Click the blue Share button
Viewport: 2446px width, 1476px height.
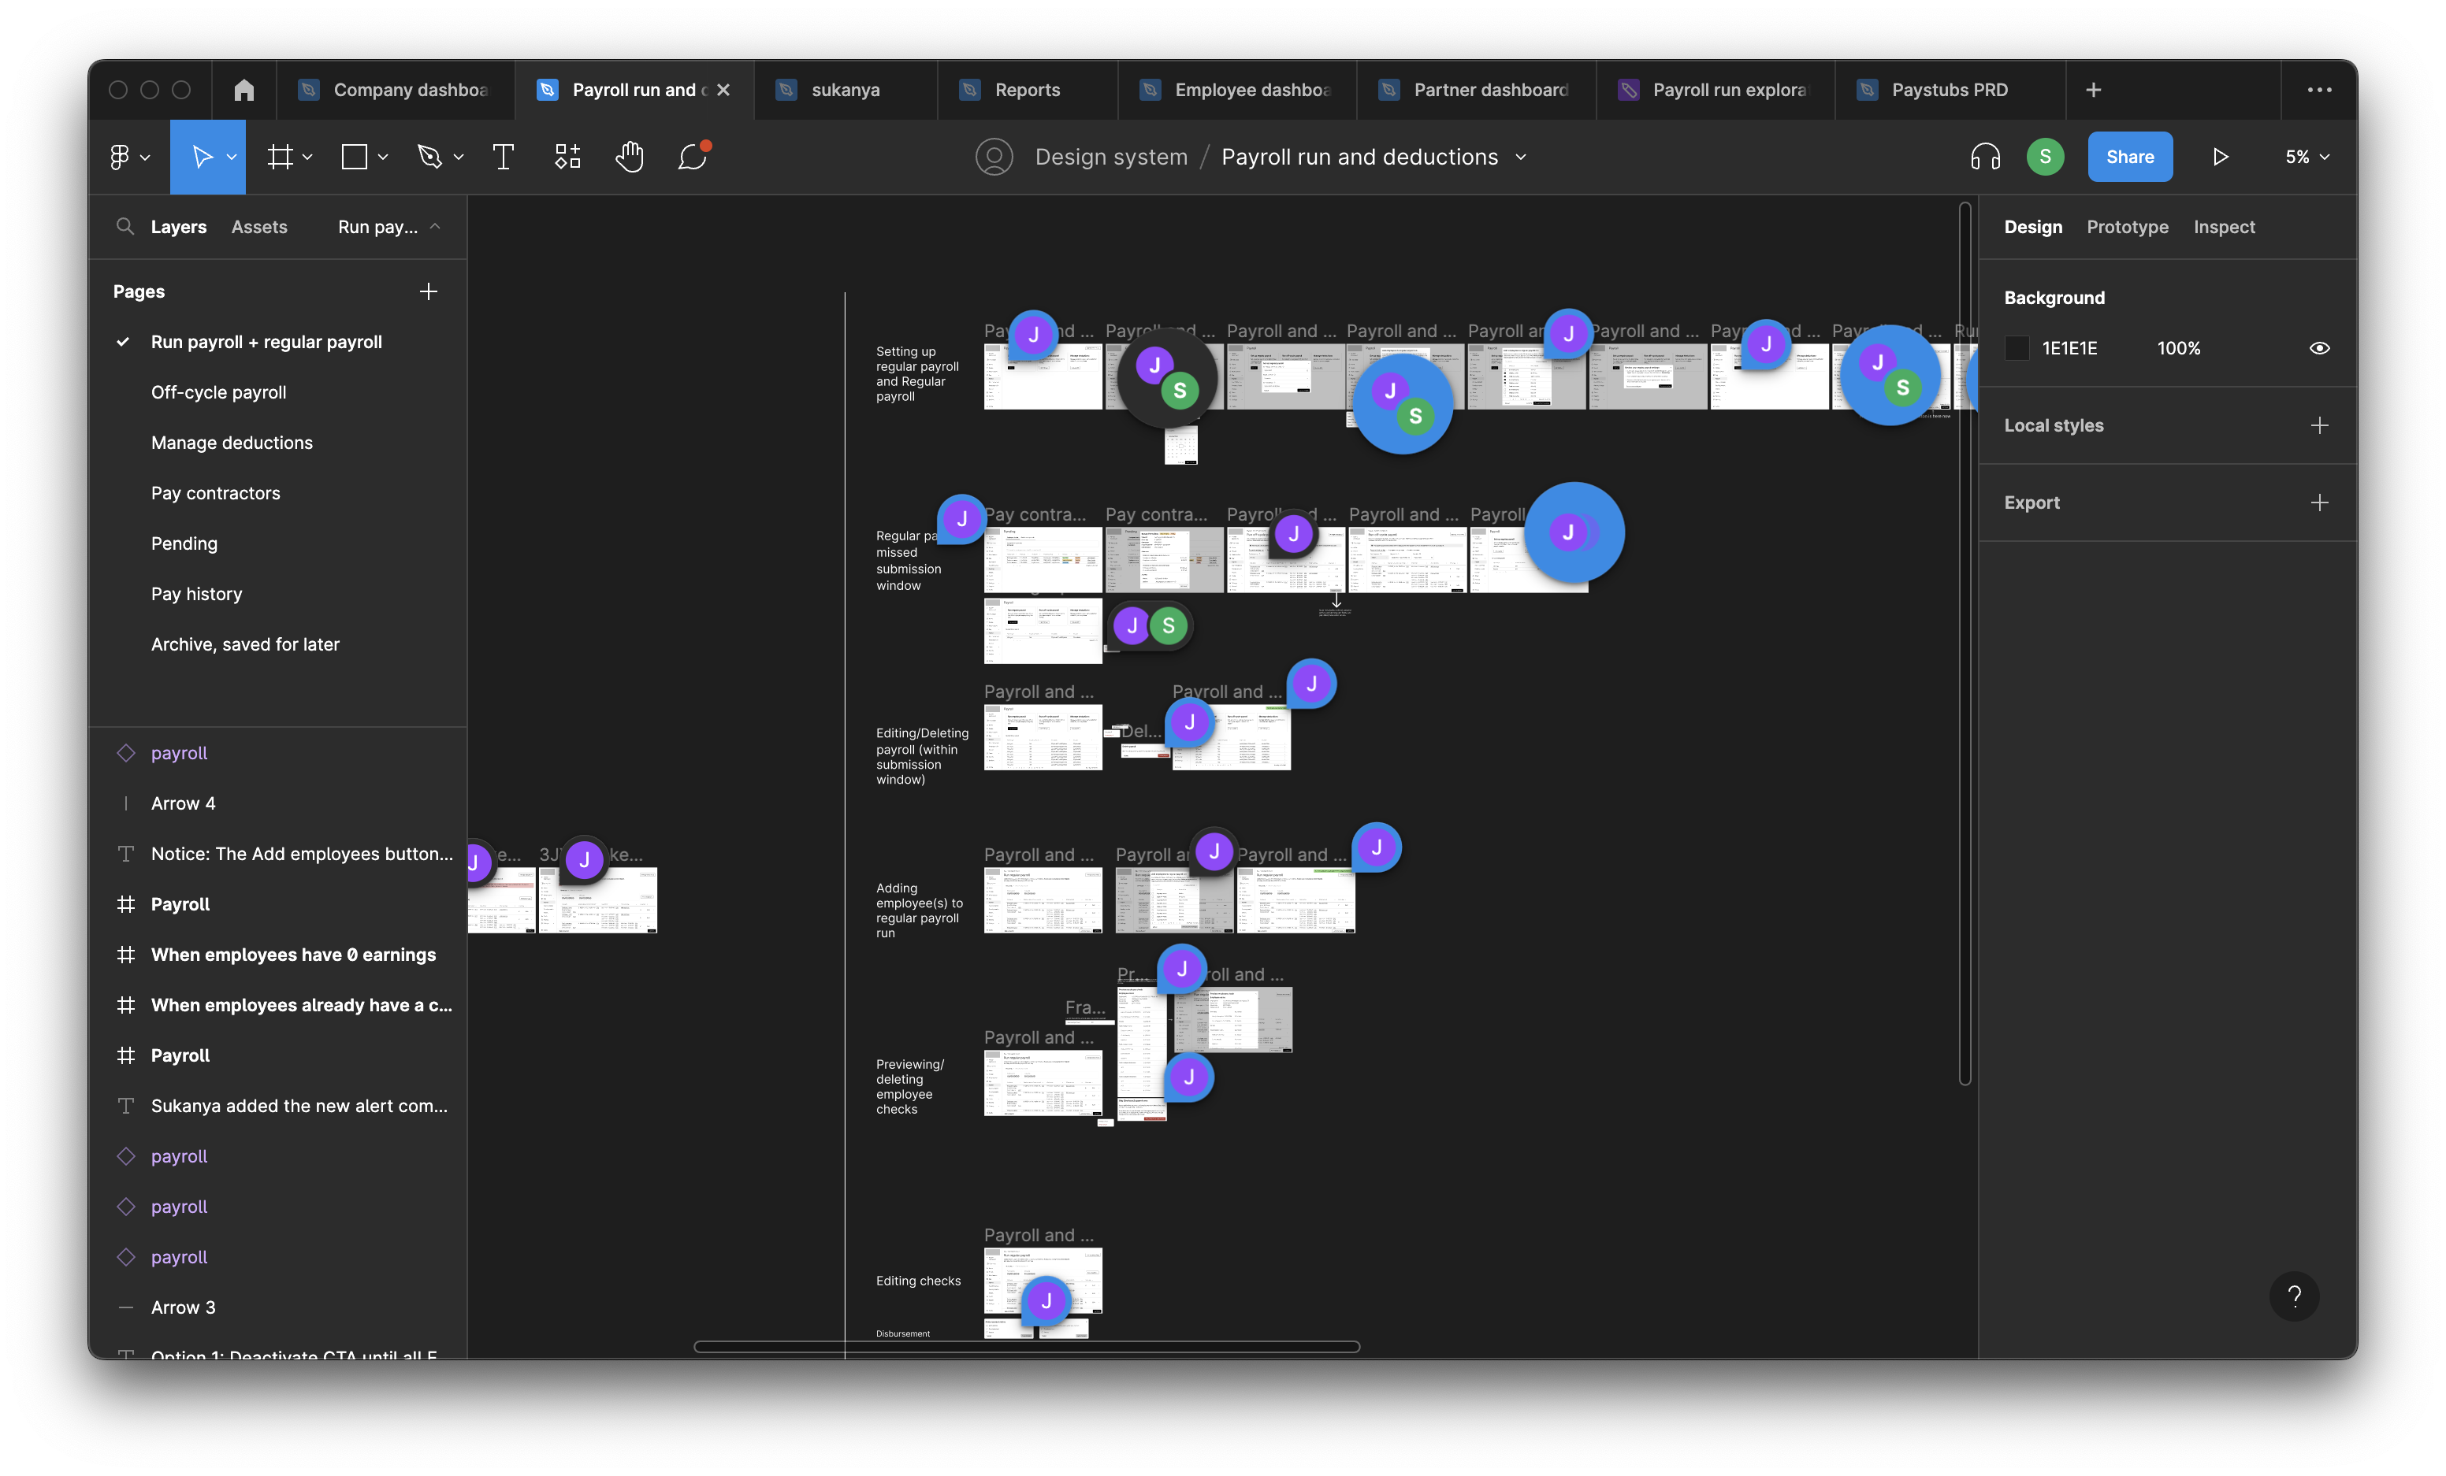click(x=2129, y=157)
